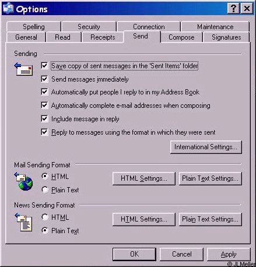Image resolution: width=256 pixels, height=267 pixels.
Task: Disable Include message in reply
Action: 44,119
